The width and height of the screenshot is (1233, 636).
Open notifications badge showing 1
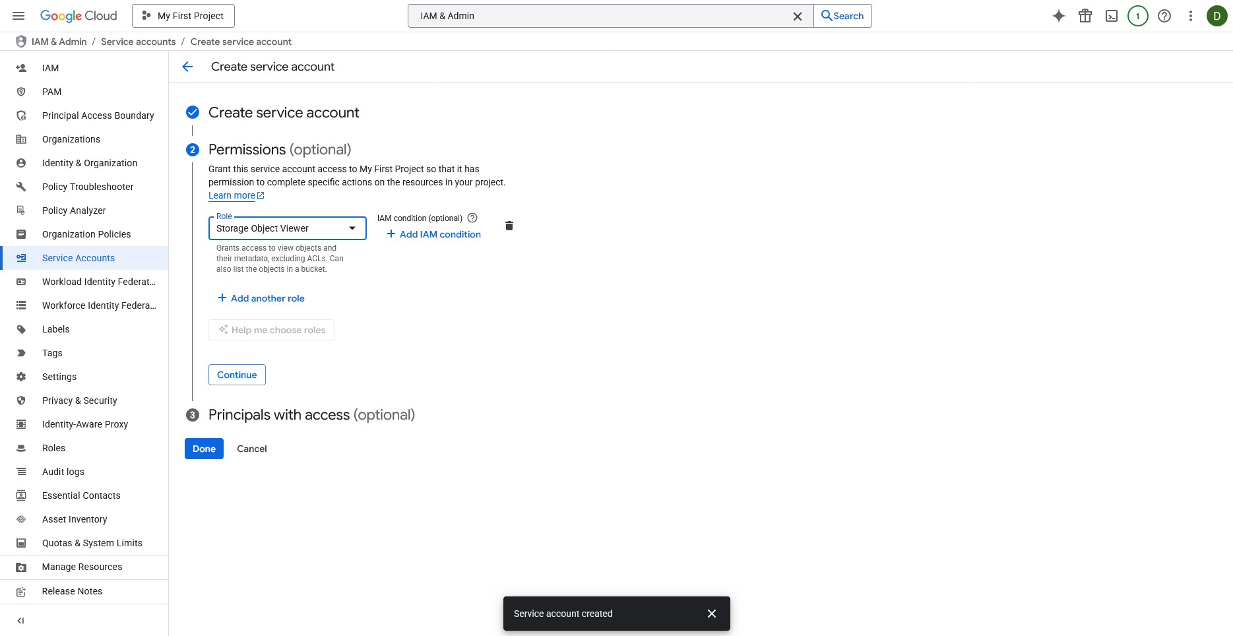pos(1138,16)
